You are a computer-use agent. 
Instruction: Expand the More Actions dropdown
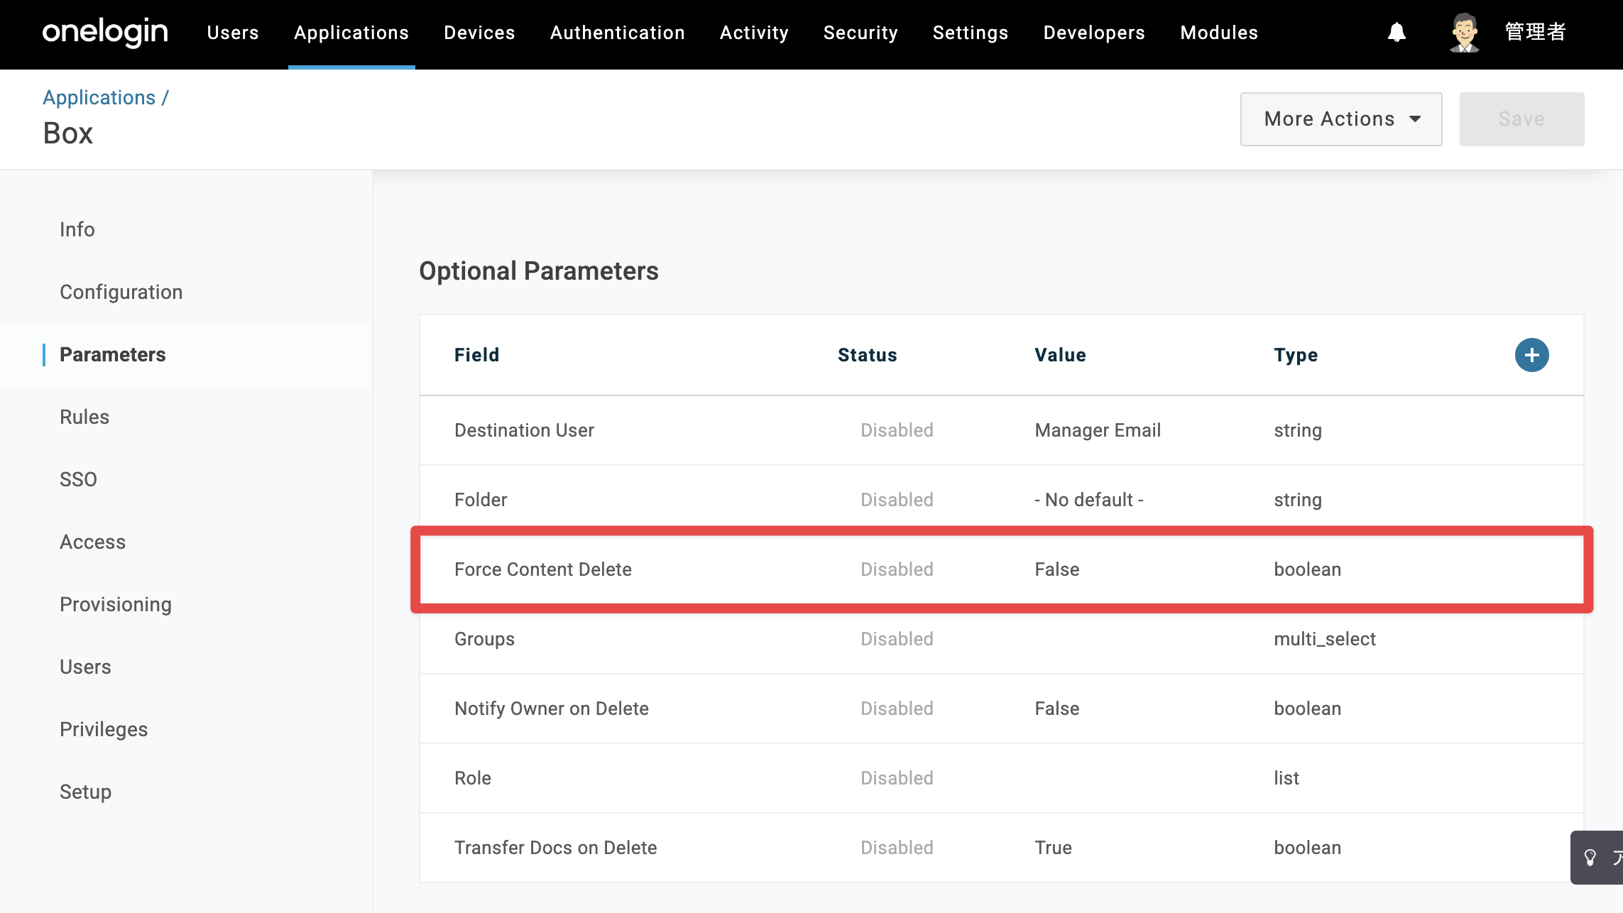pos(1341,119)
